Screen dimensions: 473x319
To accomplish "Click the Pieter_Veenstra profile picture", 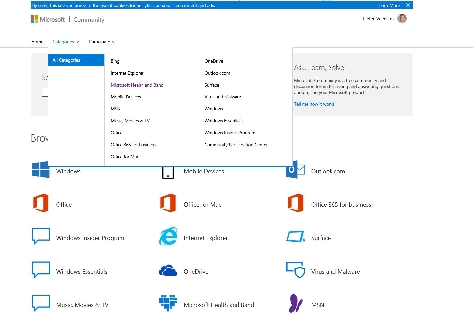I will (402, 18).
